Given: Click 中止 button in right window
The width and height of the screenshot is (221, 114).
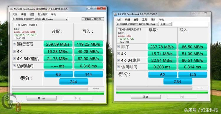Looking at the screenshot, I should [x=182, y=97].
